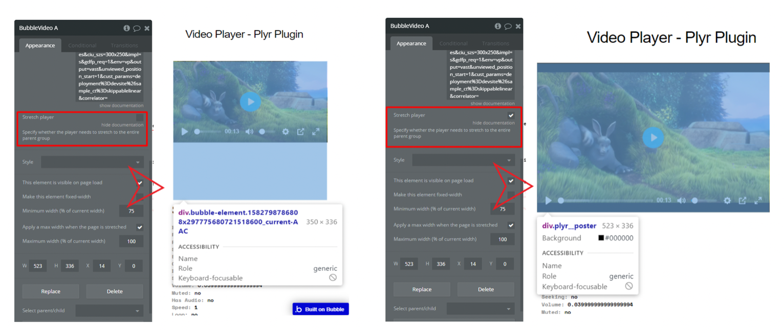Tick 'Make this element fixed-width' in left panel

point(140,197)
